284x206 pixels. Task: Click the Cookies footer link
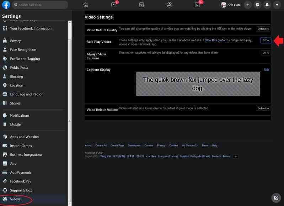[x=174, y=146]
